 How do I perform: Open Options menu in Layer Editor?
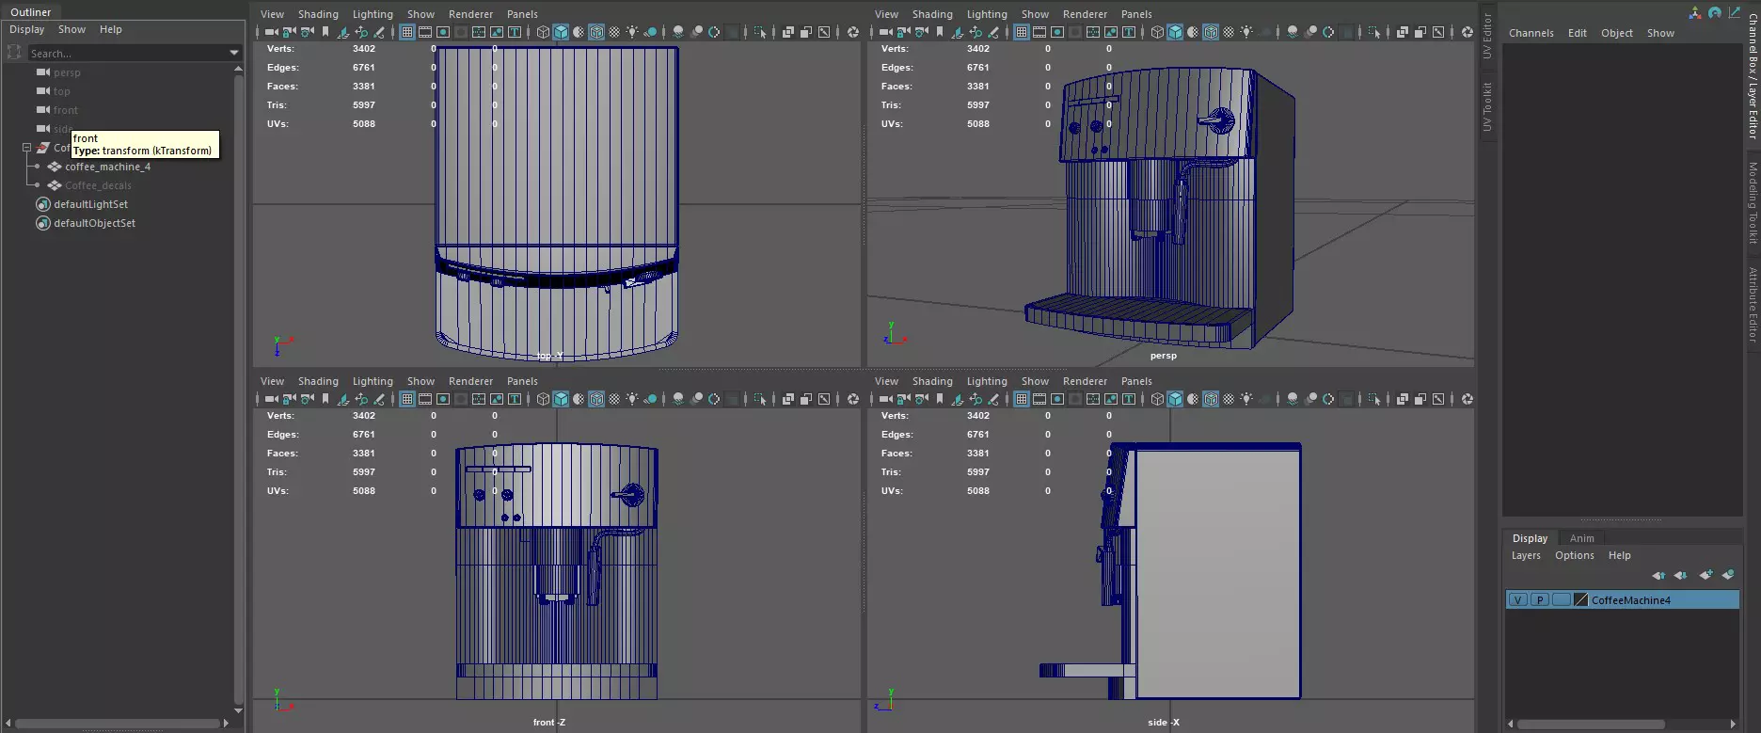coord(1575,555)
